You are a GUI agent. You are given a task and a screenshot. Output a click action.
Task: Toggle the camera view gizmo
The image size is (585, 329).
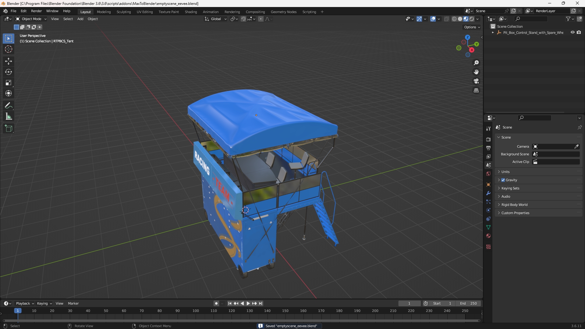(476, 81)
